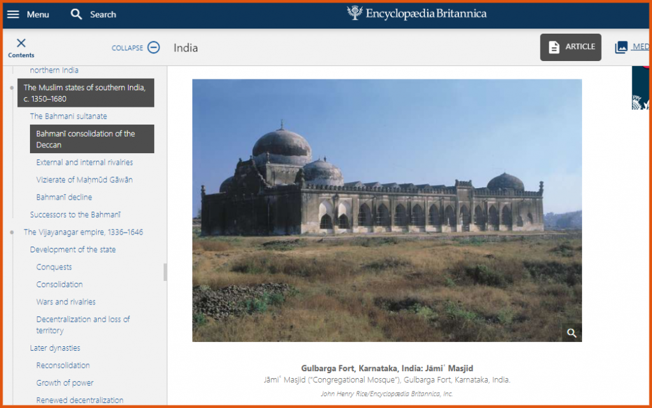Click the COLLAPSE text label
The width and height of the screenshot is (652, 408).
[127, 48]
